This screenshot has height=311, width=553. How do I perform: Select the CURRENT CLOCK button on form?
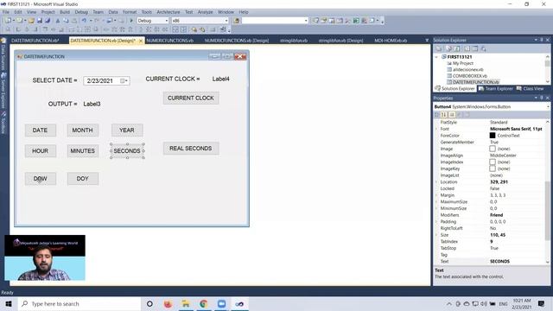click(x=191, y=98)
